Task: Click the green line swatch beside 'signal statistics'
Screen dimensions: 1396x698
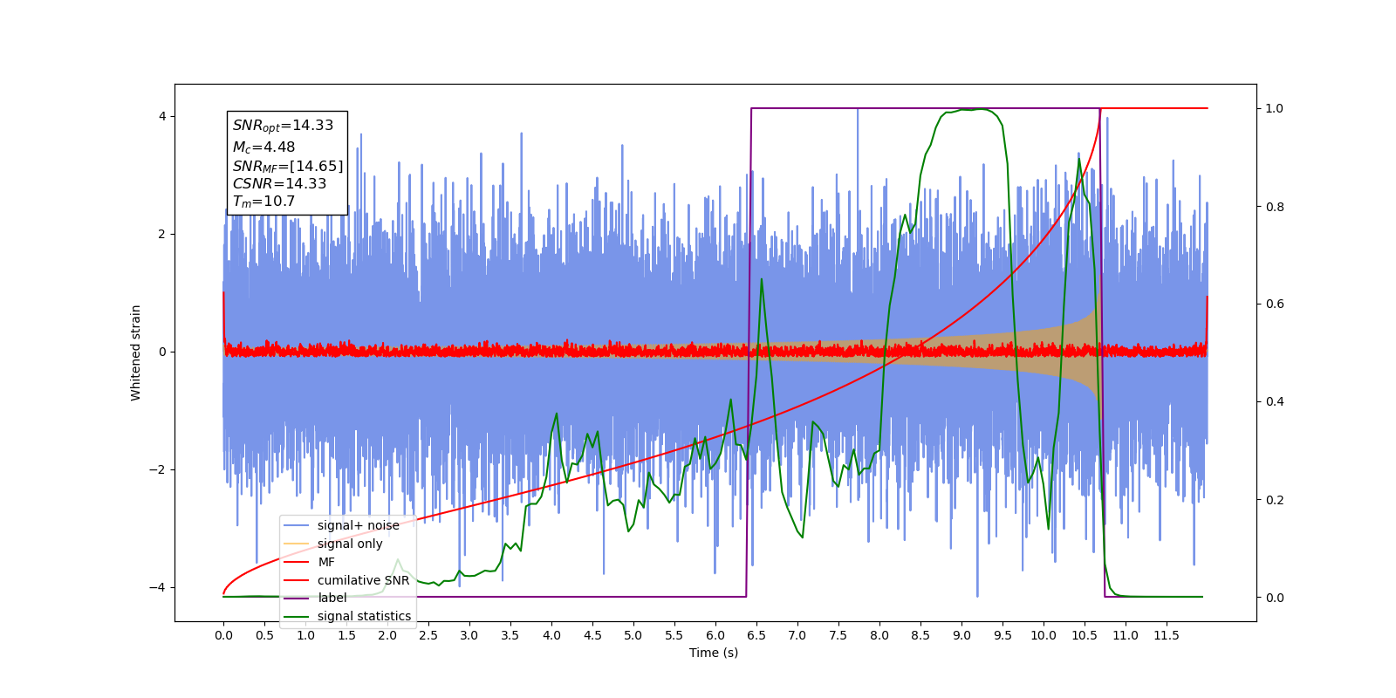Action: (x=297, y=616)
